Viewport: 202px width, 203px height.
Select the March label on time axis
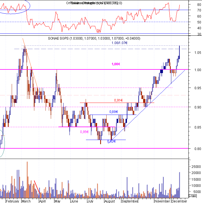[x=26, y=201]
